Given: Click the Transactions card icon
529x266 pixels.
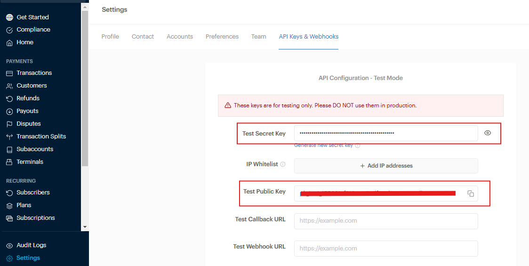Looking at the screenshot, I should 9,73.
